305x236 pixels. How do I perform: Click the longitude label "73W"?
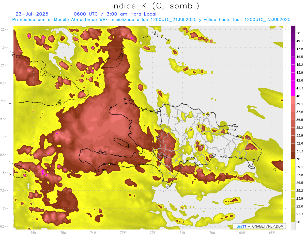coord(123,233)
